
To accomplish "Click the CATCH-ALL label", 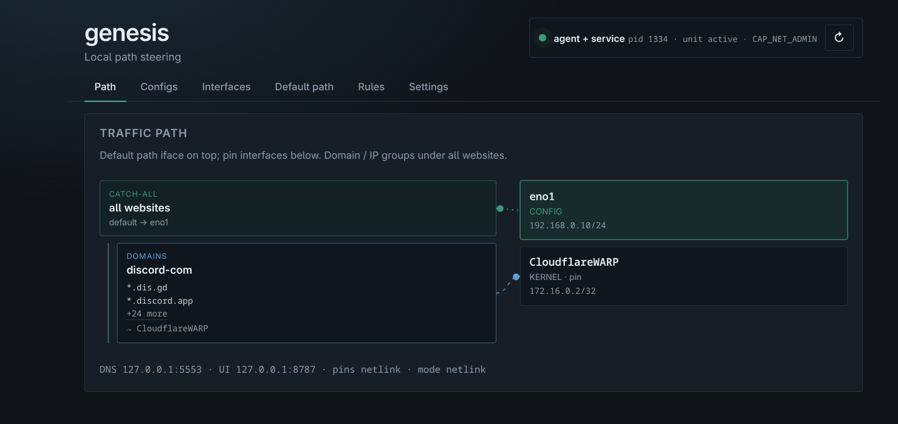I will click(x=133, y=194).
